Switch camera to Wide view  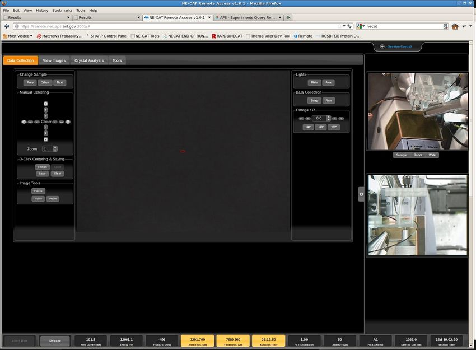(432, 155)
